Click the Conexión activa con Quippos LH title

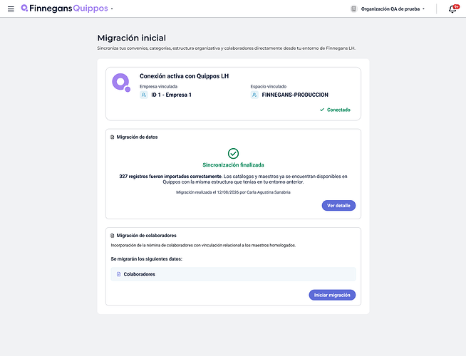click(185, 76)
